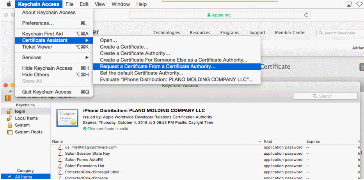Click key icon beside Safari Session State Key
The width and height of the screenshot is (364, 180).
click(60, 154)
